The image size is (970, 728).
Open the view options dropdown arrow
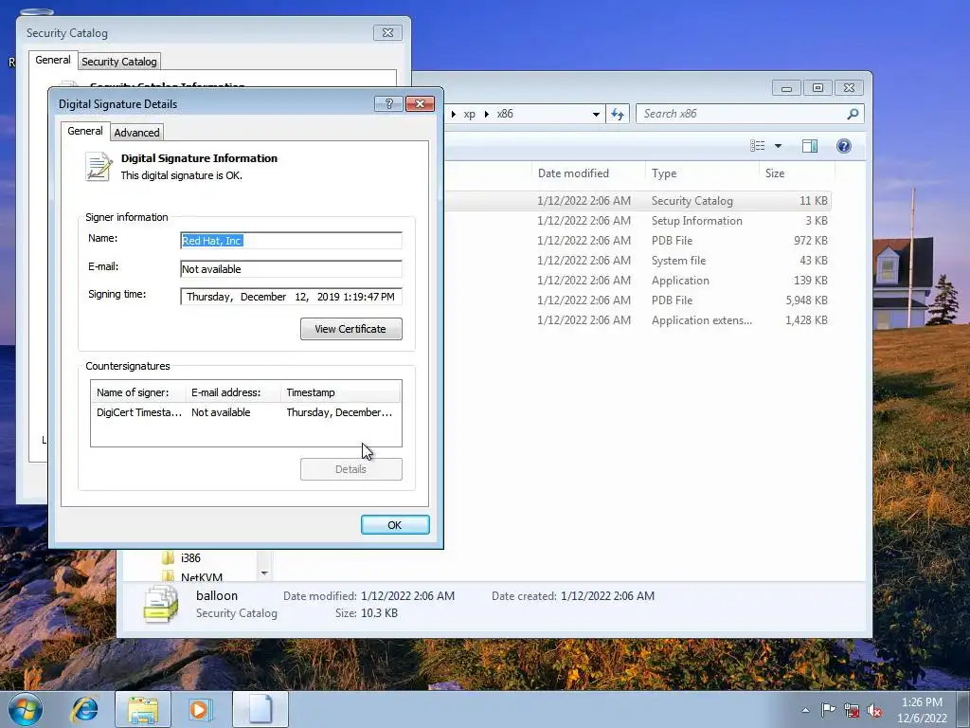779,146
